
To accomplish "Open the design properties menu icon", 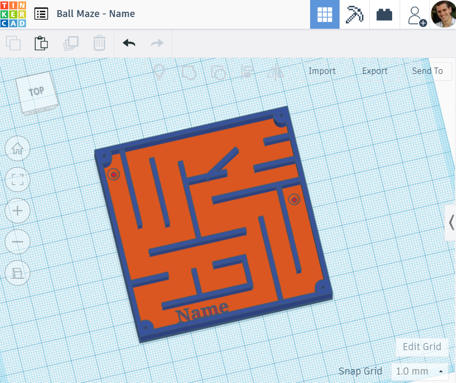I will tap(42, 14).
